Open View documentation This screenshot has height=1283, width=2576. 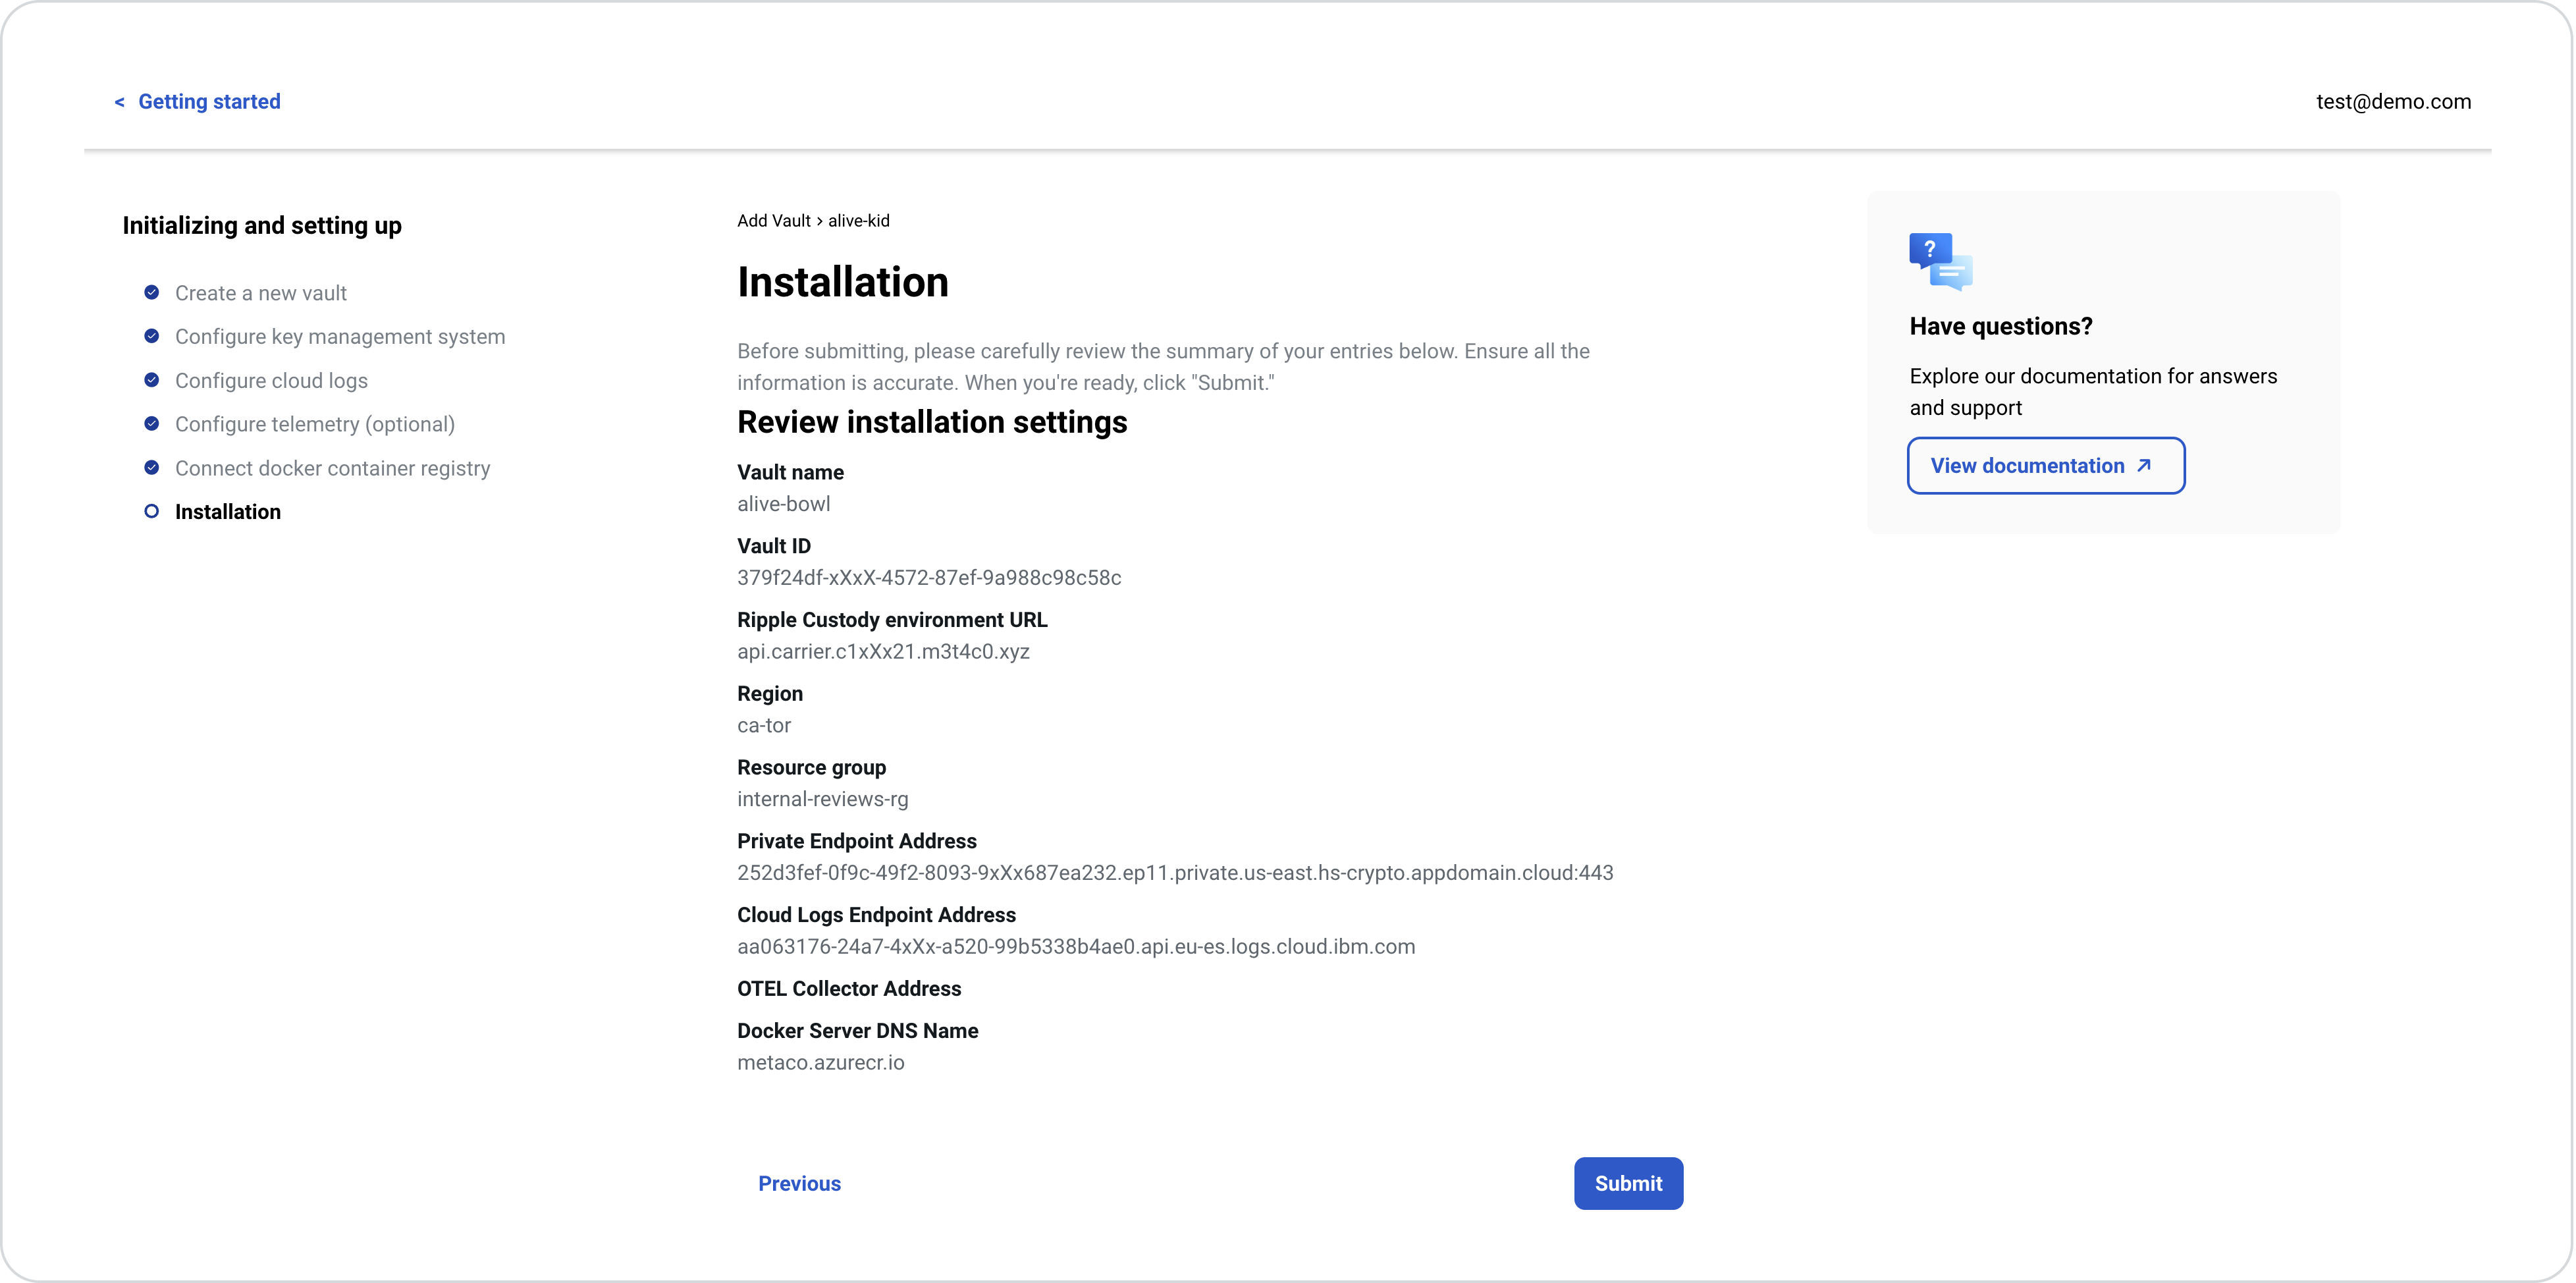[2045, 466]
